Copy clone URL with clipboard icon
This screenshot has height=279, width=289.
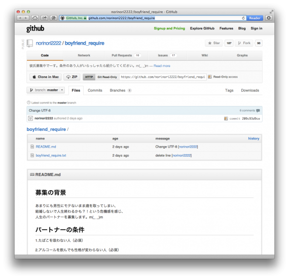(210, 77)
